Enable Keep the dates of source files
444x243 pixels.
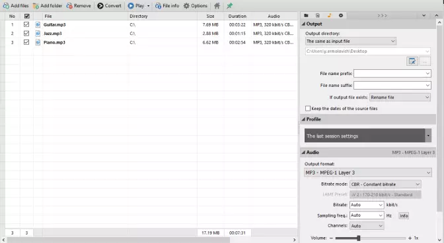308,109
